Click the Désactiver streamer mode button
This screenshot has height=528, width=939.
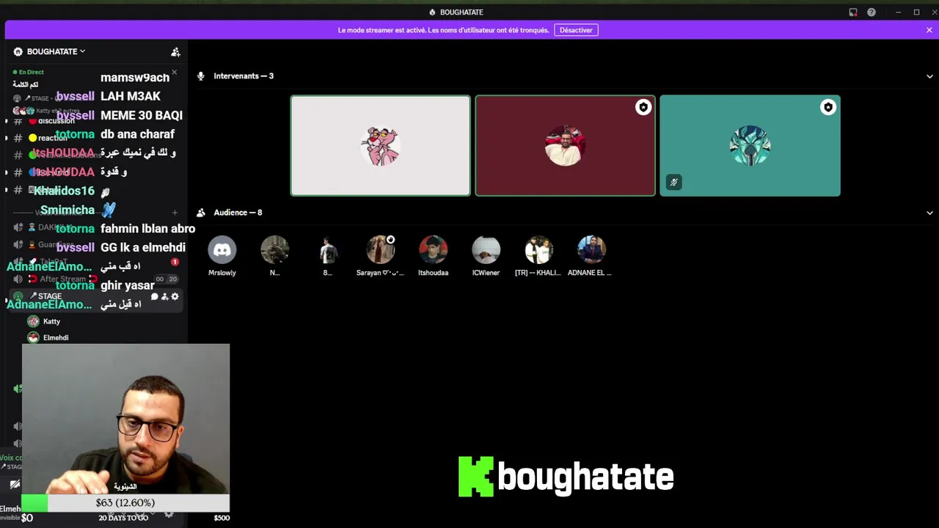point(576,30)
